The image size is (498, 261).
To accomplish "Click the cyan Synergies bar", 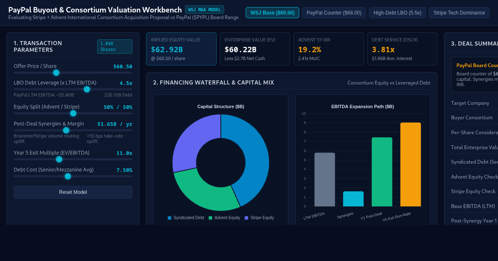I will click(x=353, y=199).
